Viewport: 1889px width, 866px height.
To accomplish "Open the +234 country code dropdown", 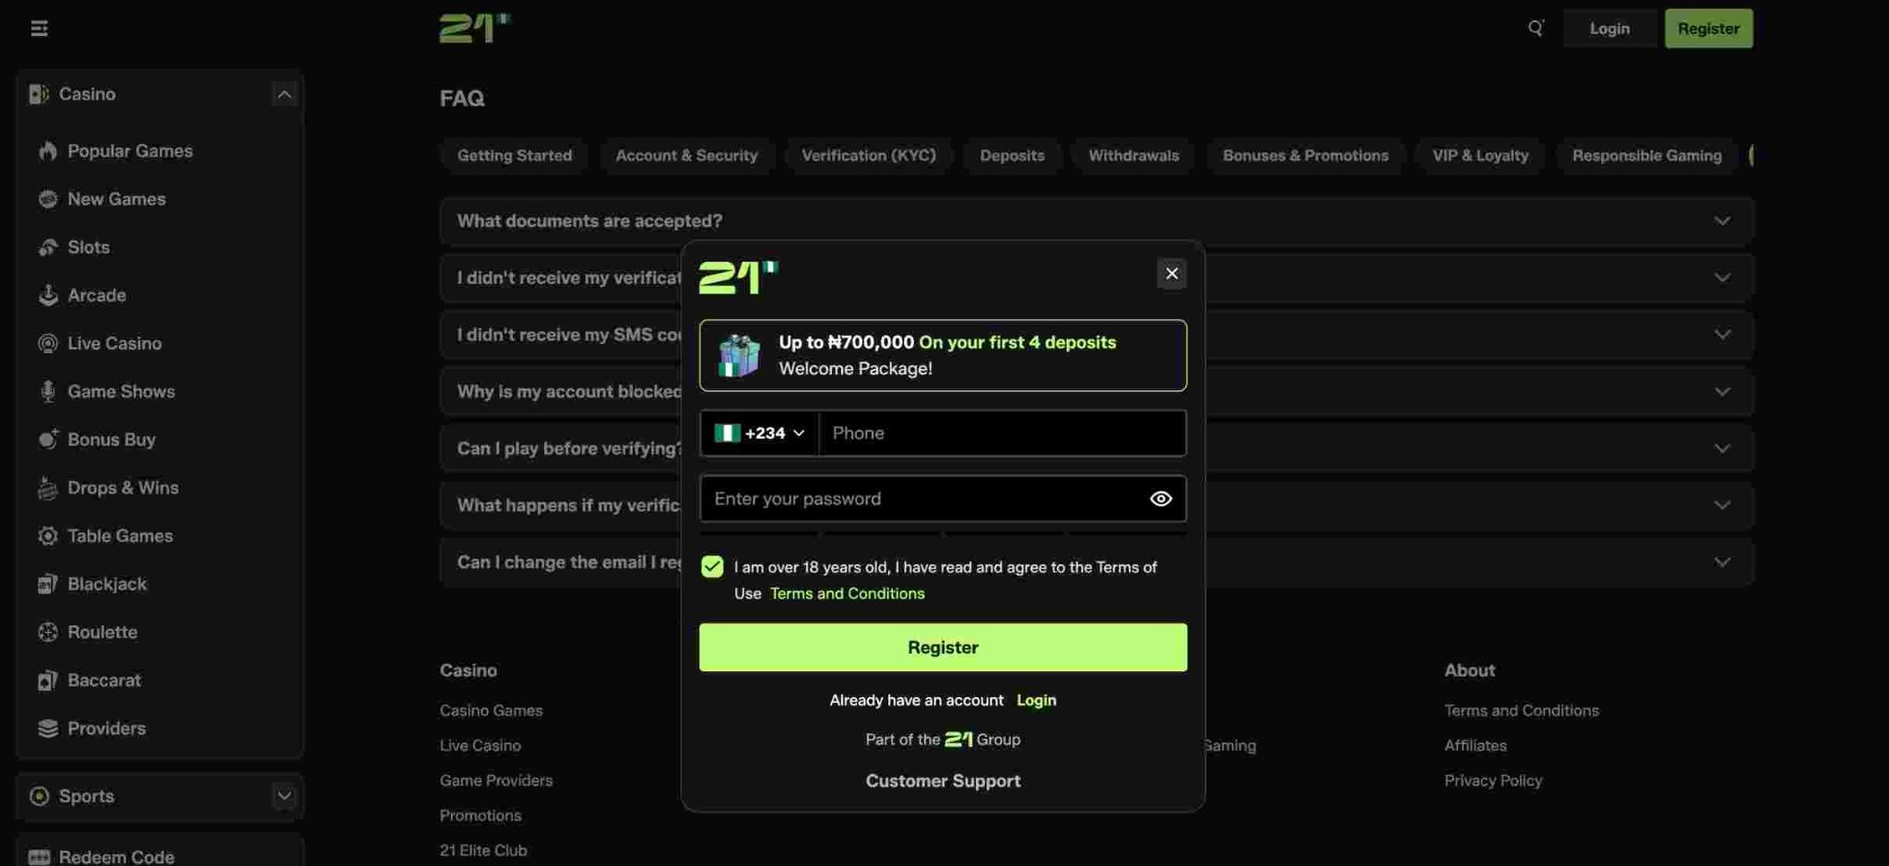I will click(x=759, y=433).
